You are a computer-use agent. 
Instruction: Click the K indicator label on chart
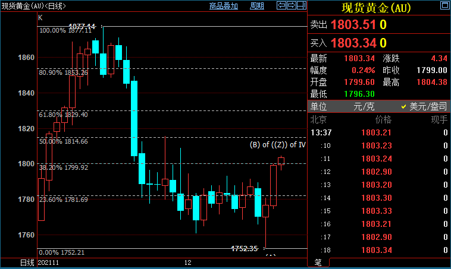[x=40, y=18]
